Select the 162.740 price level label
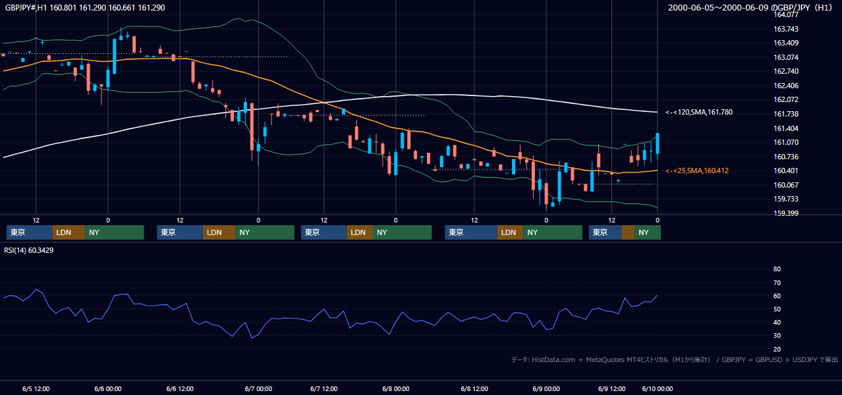The image size is (842, 395). 785,71
